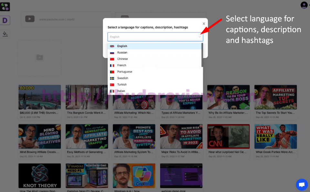
Task: Close the language selection dialog
Action: point(204,24)
